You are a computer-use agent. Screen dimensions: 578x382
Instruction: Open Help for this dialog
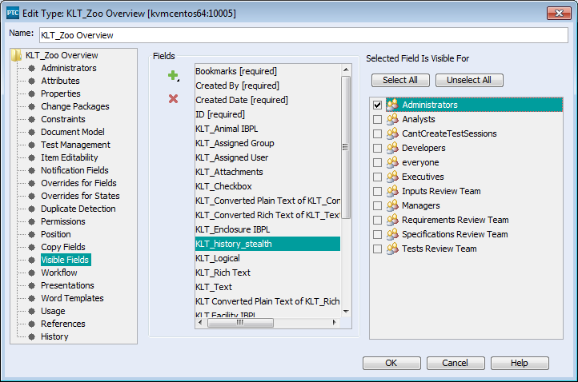(x=520, y=363)
